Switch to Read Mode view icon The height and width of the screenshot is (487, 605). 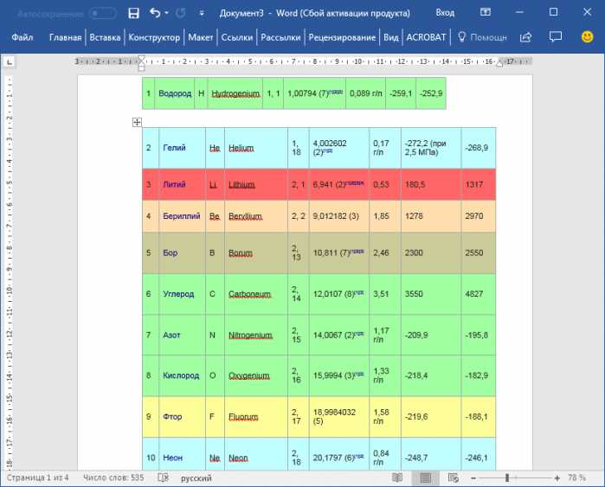(397, 477)
